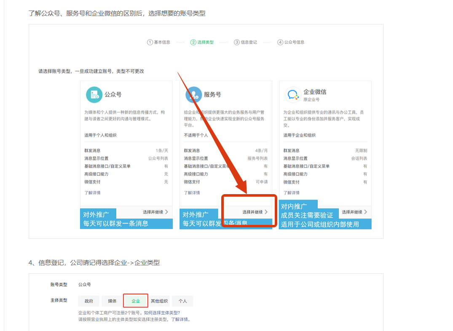The height and width of the screenshot is (331, 453).
Task: Click the 服务号 card title text
Action: click(x=212, y=95)
